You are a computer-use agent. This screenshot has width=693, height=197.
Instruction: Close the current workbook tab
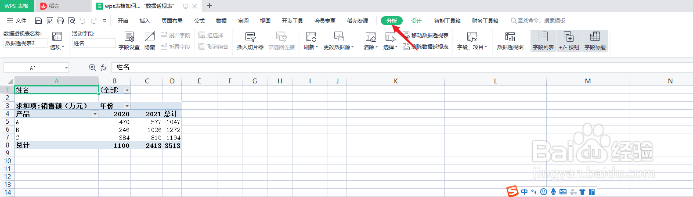(195, 6)
